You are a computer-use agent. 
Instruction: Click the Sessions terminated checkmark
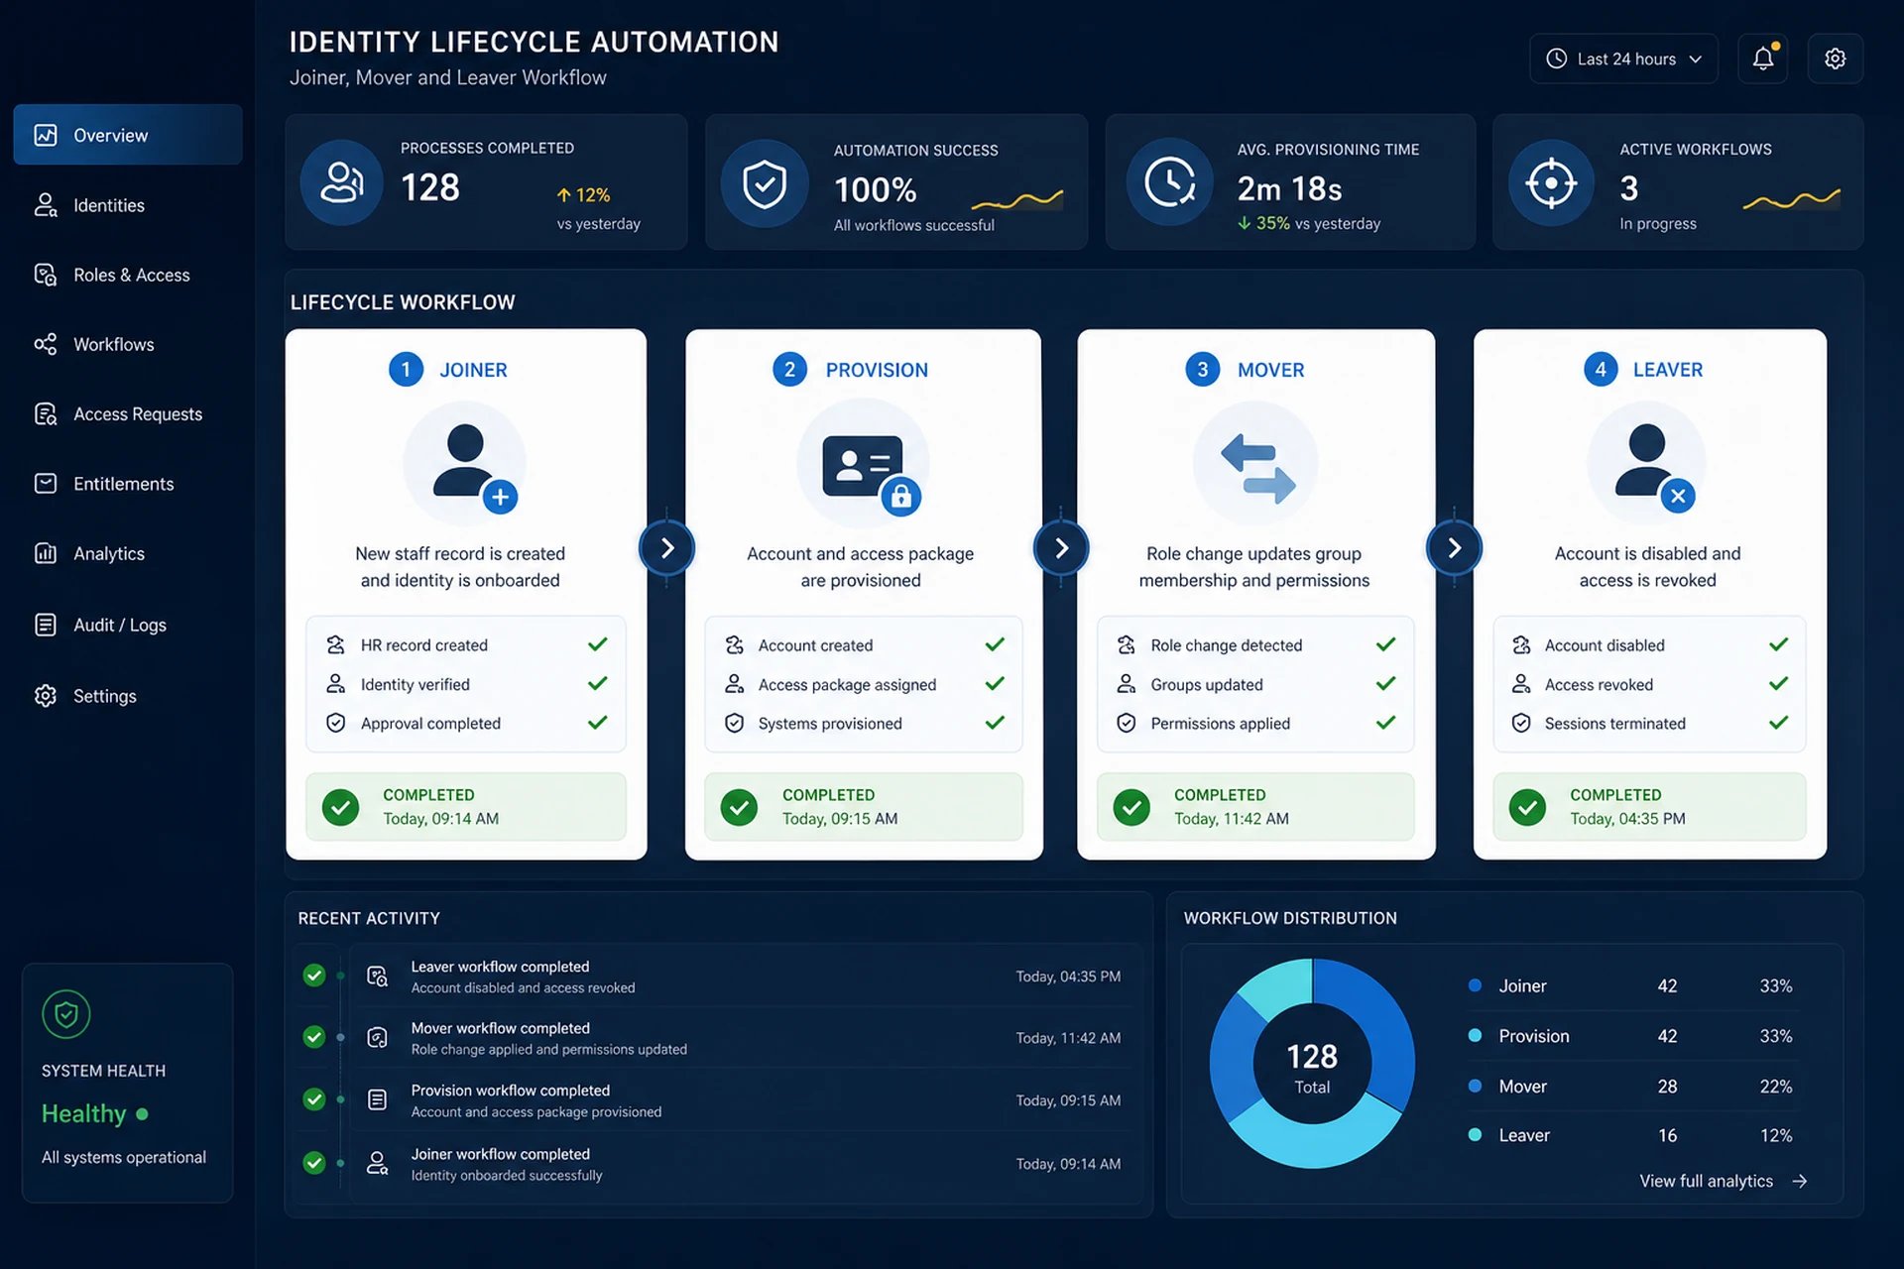click(1778, 723)
